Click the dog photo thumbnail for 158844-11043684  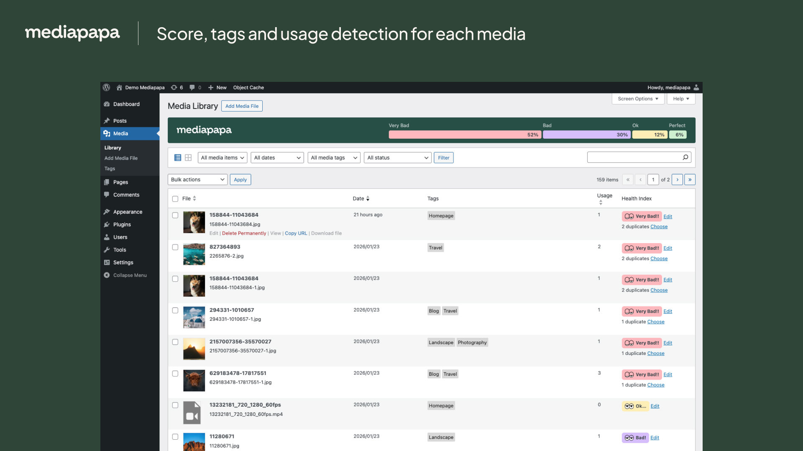[194, 222]
